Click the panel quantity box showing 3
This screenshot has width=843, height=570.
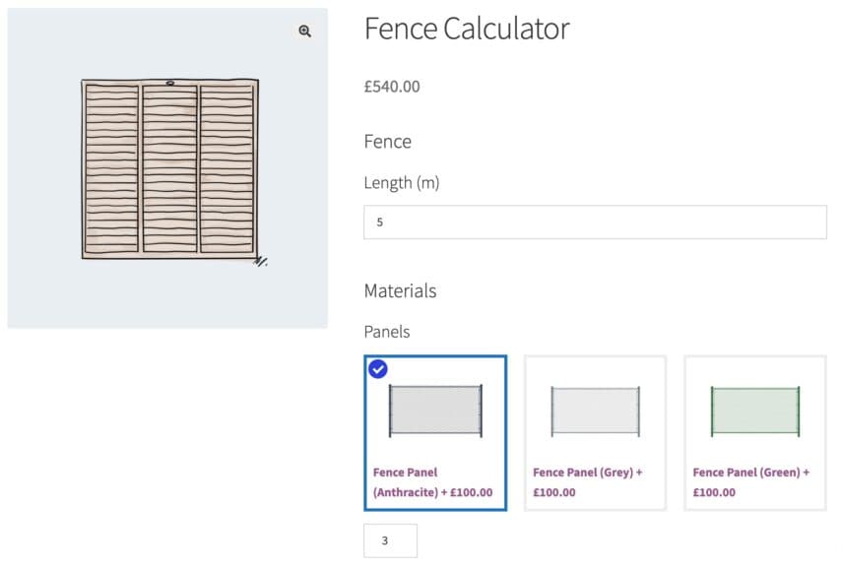pos(390,540)
